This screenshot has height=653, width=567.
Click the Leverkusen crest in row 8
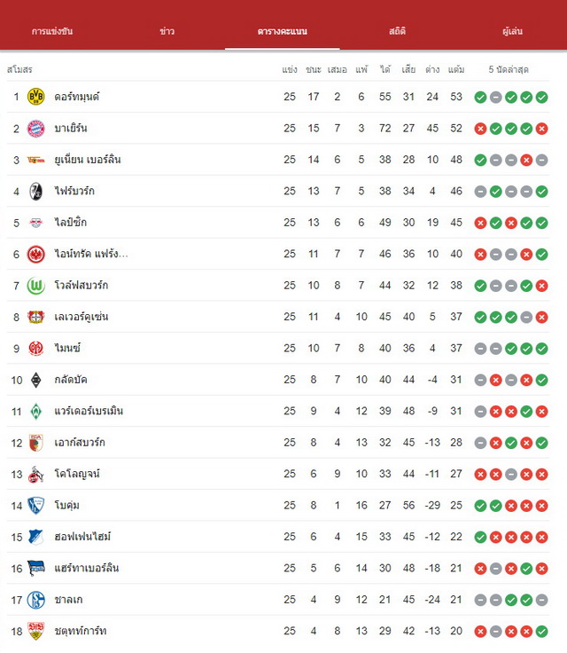tap(35, 317)
